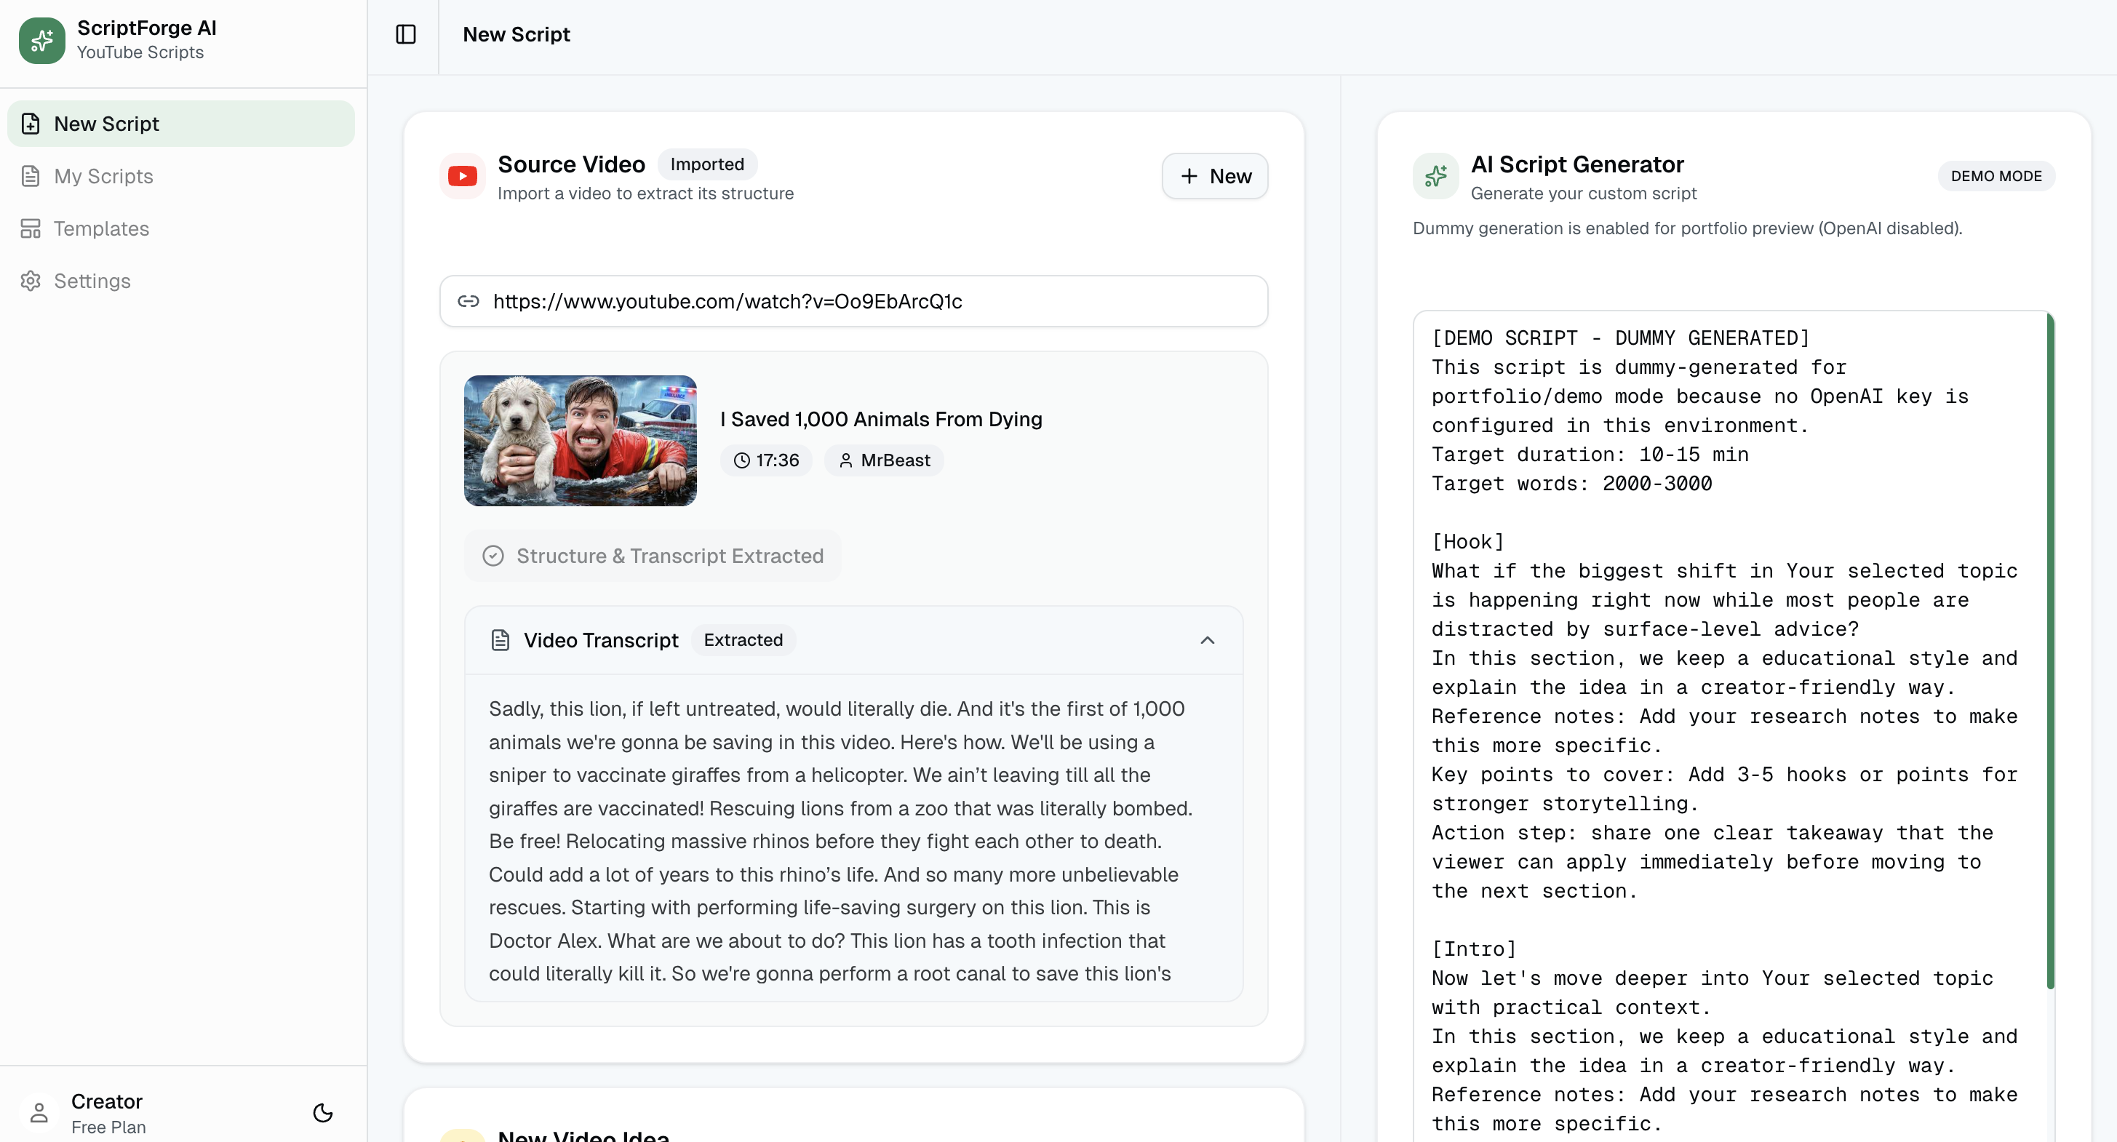Click the link icon in the URL field
The image size is (2117, 1142).
click(469, 300)
